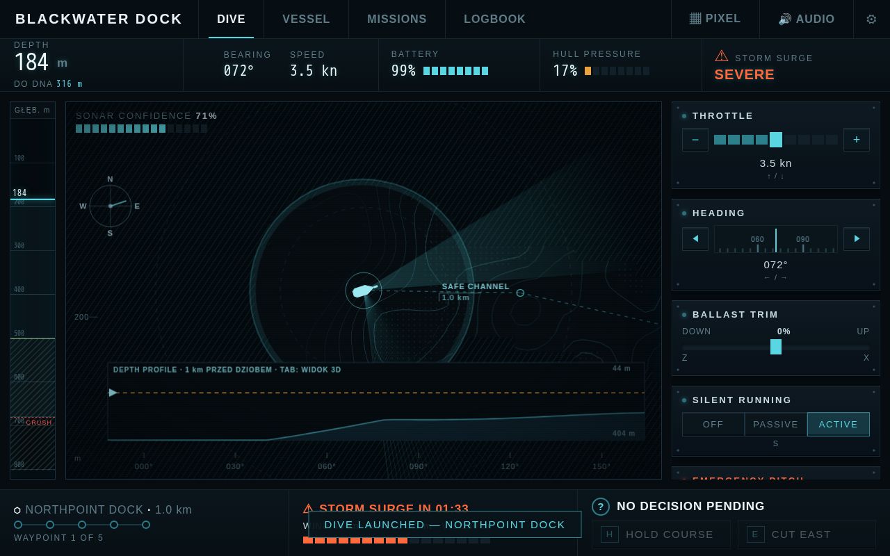Turn heading left with the arrow button

coord(695,239)
